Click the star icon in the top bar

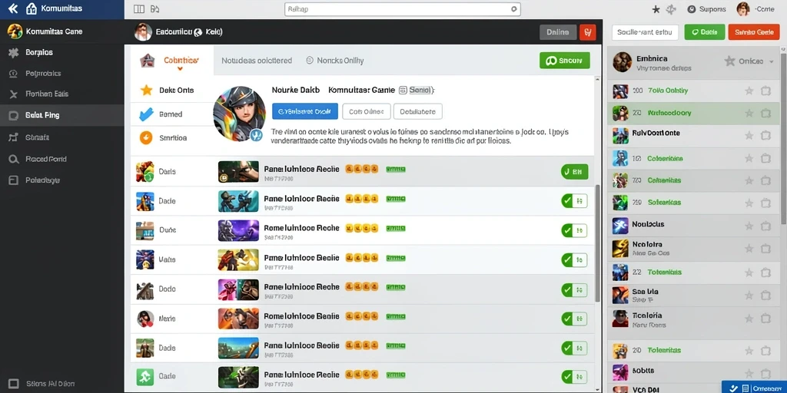coord(656,9)
